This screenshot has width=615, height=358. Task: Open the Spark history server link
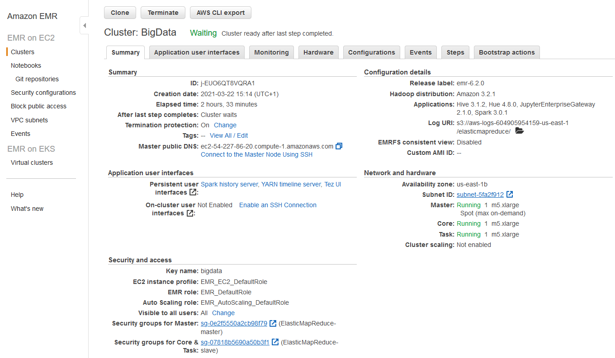tap(229, 184)
